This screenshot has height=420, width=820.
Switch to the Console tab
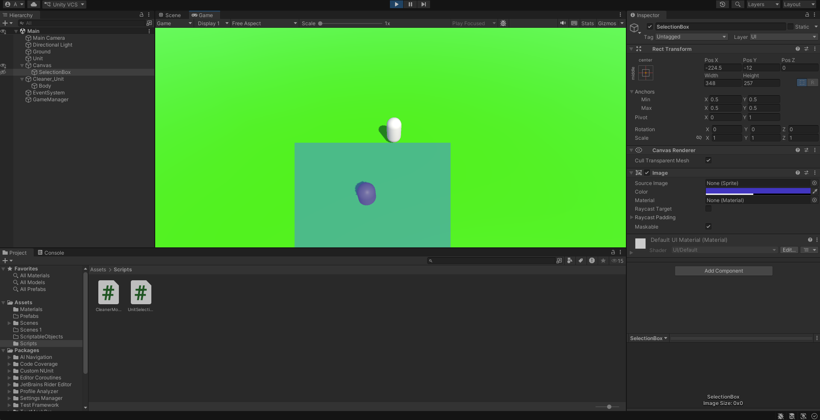[x=51, y=253]
